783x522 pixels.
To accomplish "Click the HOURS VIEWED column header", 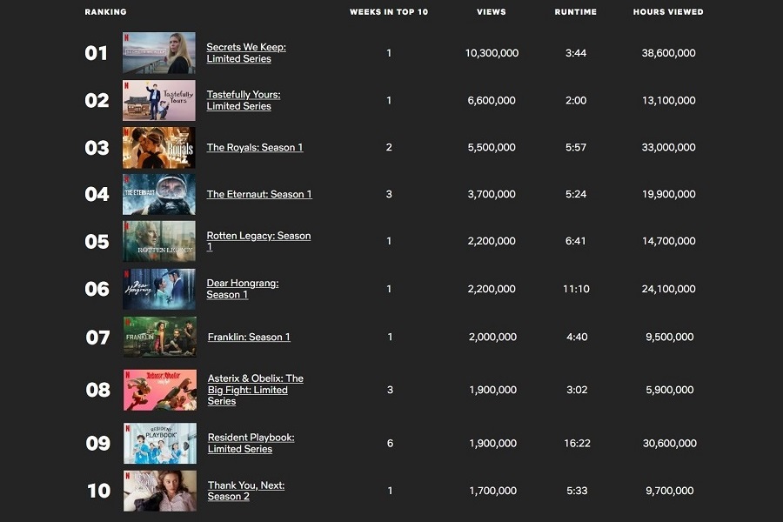I will point(668,12).
